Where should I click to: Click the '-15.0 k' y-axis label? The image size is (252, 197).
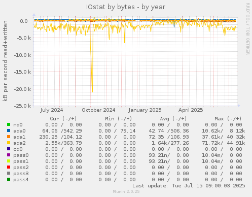[x=22, y=72]
